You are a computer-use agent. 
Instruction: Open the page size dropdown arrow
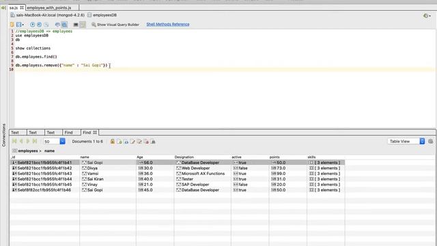62,141
